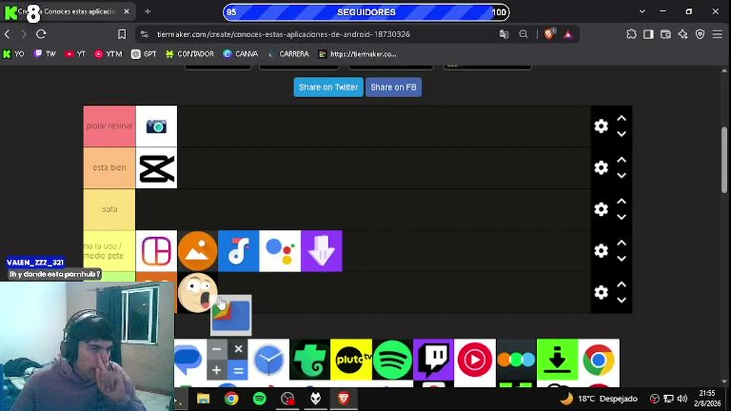Bookmark this page
The height and width of the screenshot is (411, 731).
point(122,34)
